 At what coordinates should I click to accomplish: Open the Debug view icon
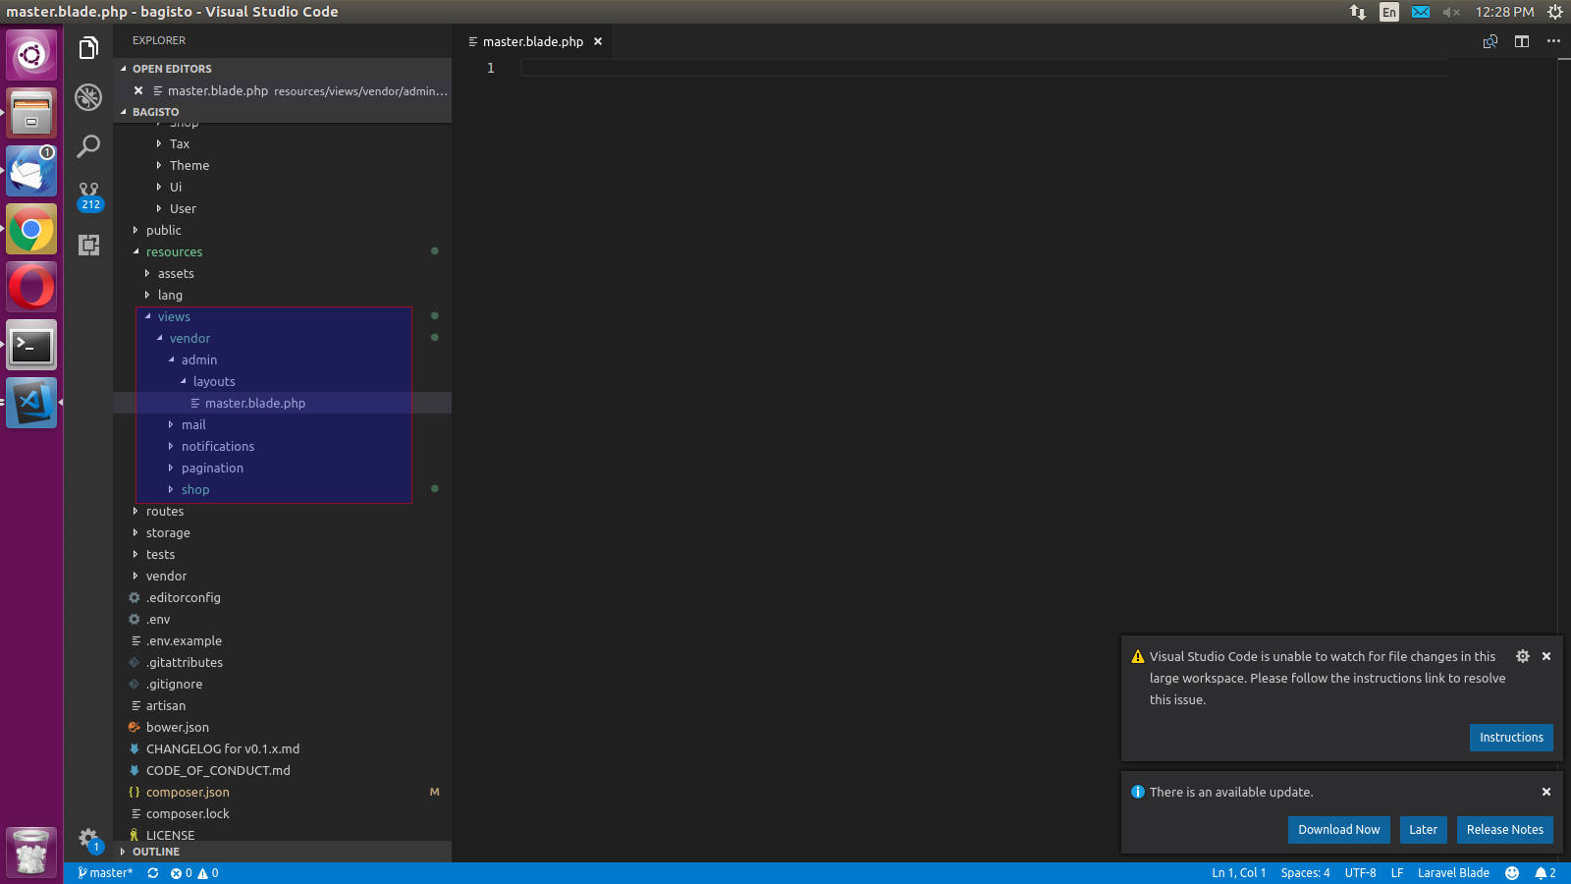pyautogui.click(x=88, y=97)
